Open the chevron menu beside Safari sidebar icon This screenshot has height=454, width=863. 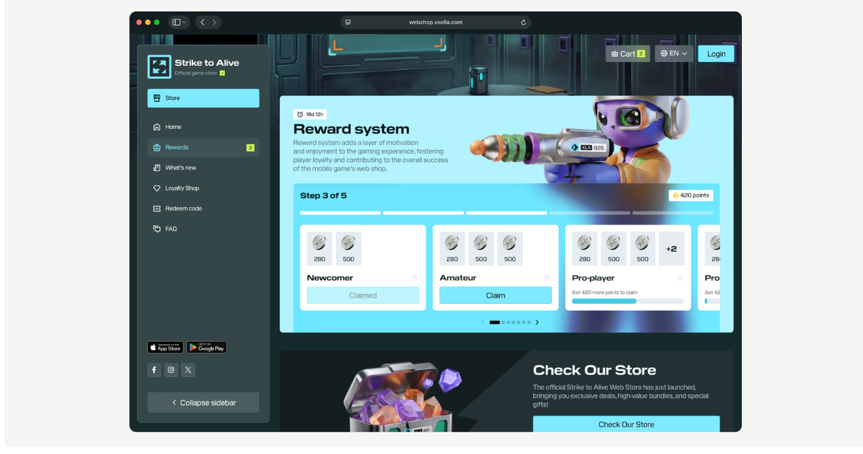point(184,22)
